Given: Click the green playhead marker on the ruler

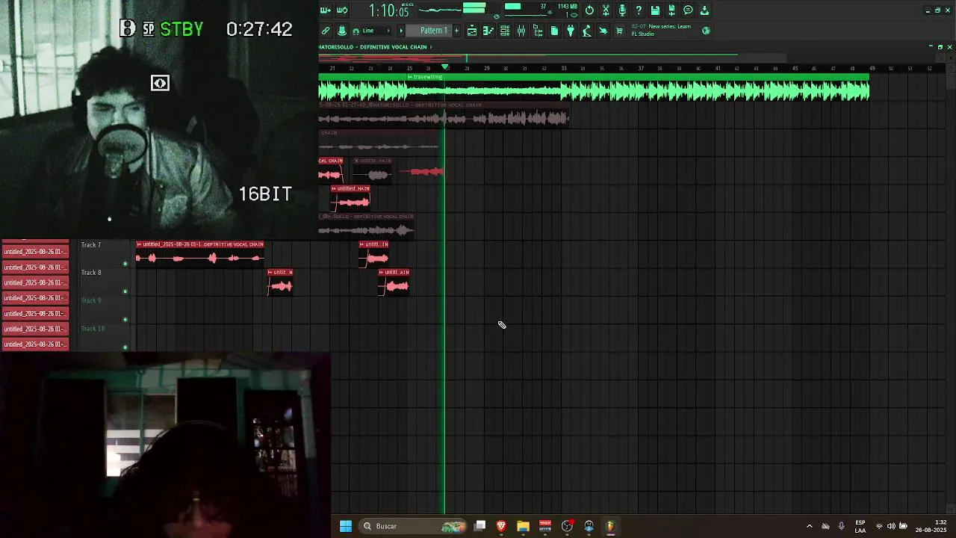Looking at the screenshot, I should [x=445, y=67].
